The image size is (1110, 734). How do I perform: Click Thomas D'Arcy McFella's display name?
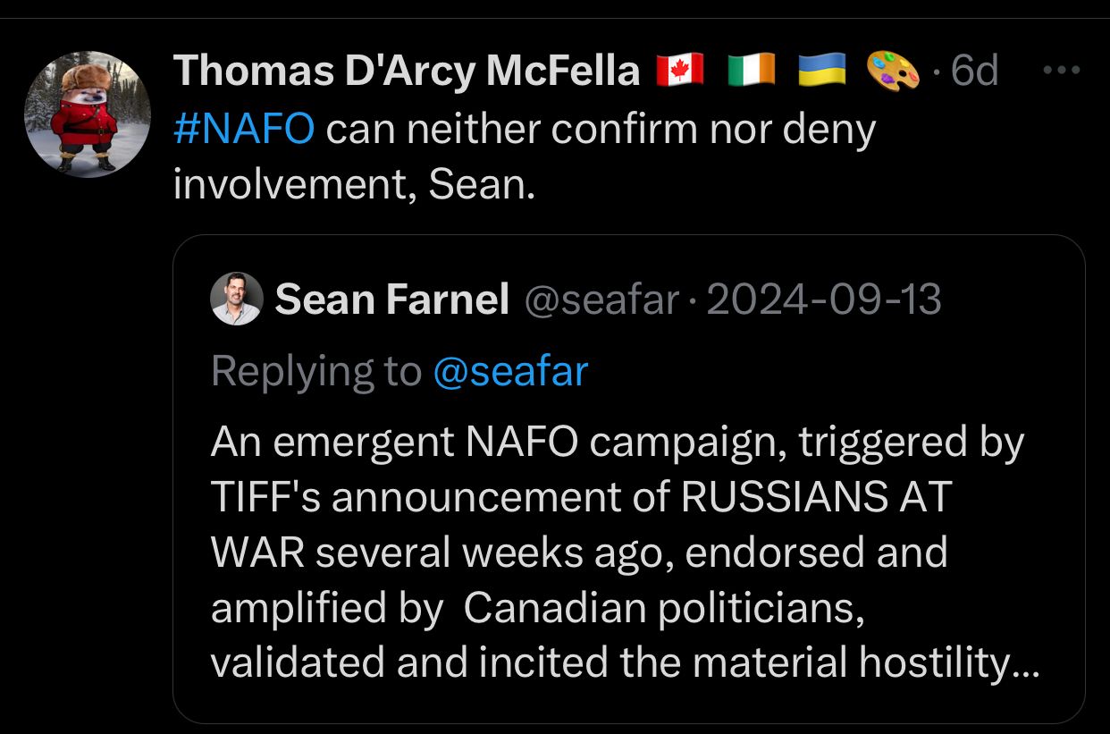(404, 69)
